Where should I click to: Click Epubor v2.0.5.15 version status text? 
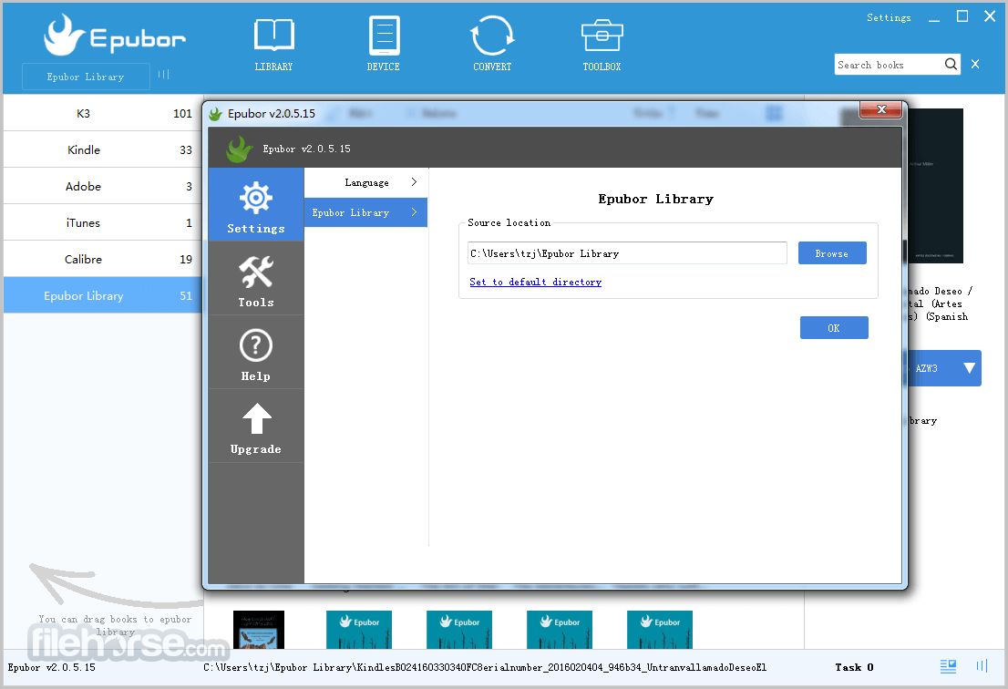[x=51, y=667]
